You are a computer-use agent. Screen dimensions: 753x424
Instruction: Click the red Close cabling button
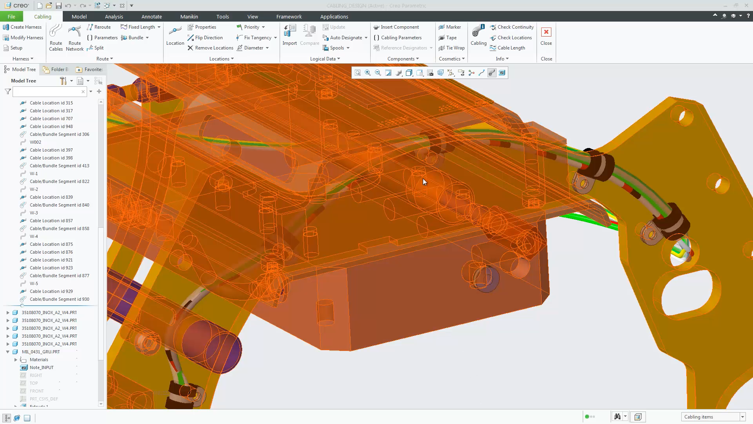tap(546, 35)
